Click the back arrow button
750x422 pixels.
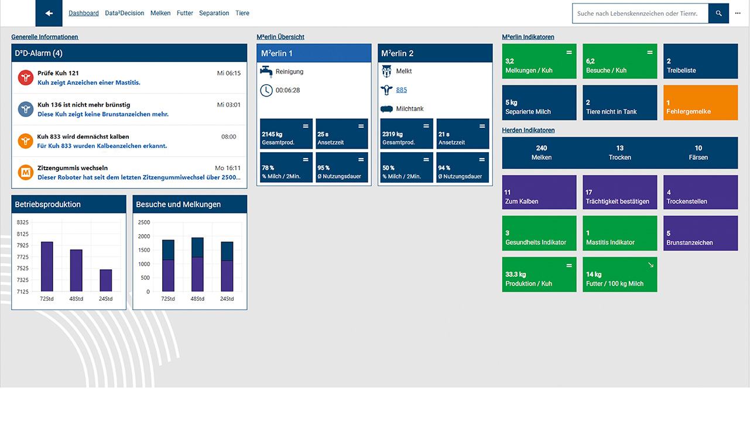pyautogui.click(x=49, y=13)
